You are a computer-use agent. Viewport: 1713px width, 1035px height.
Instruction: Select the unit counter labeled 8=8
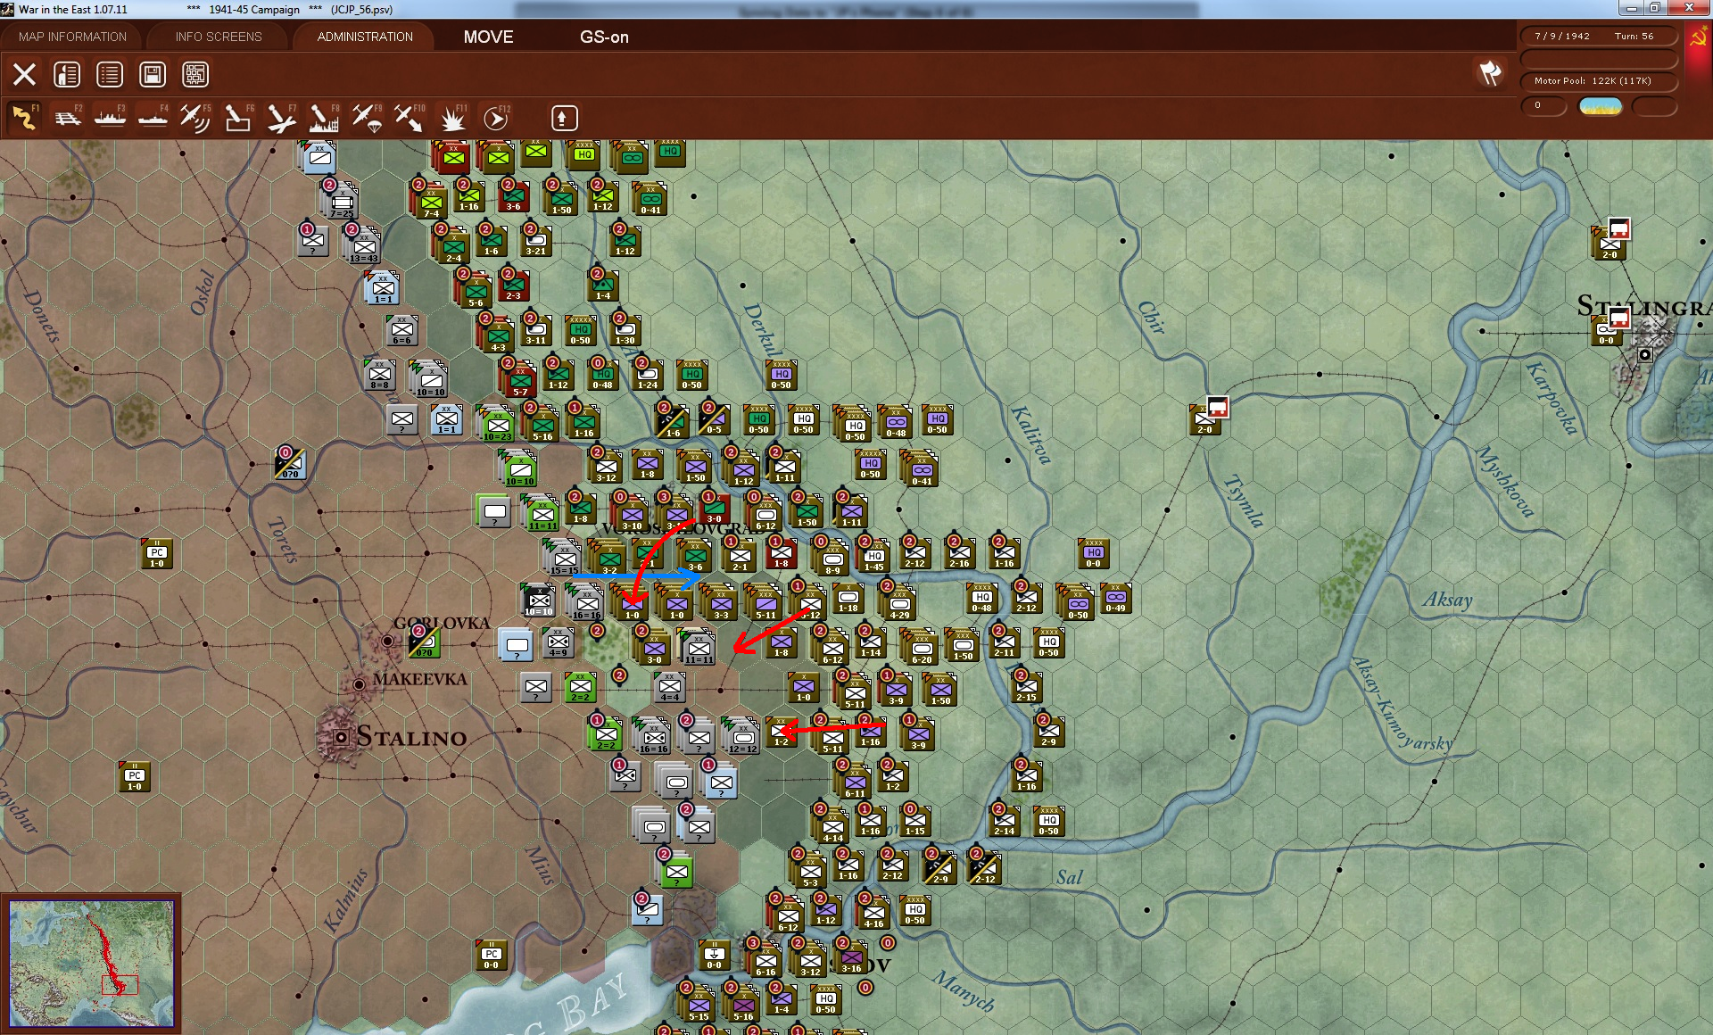click(380, 375)
